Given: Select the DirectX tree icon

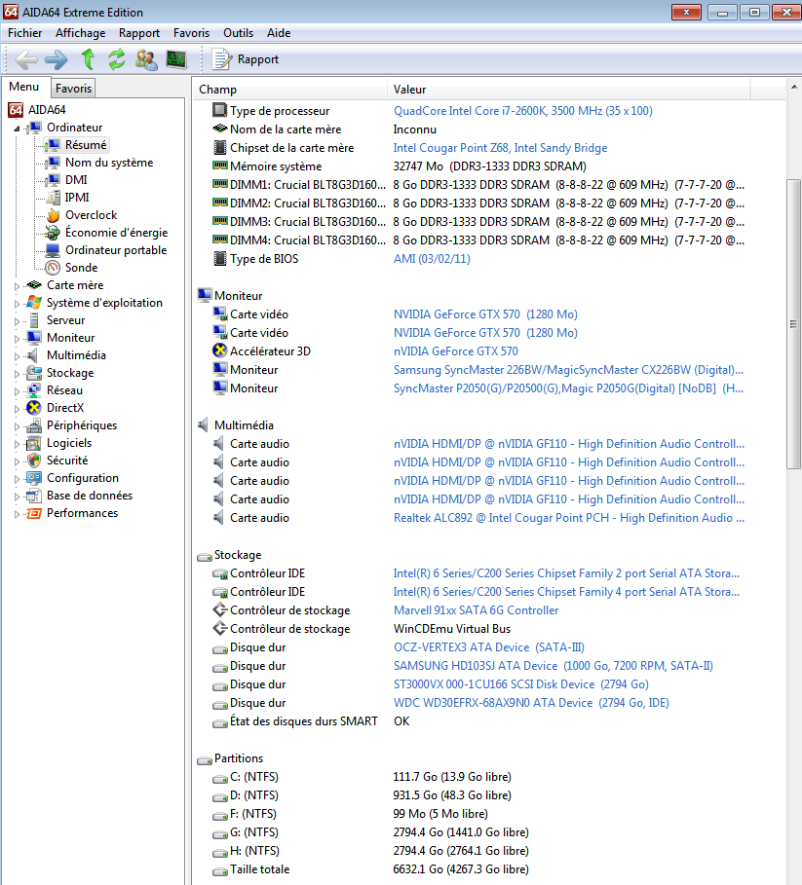Looking at the screenshot, I should [x=34, y=408].
